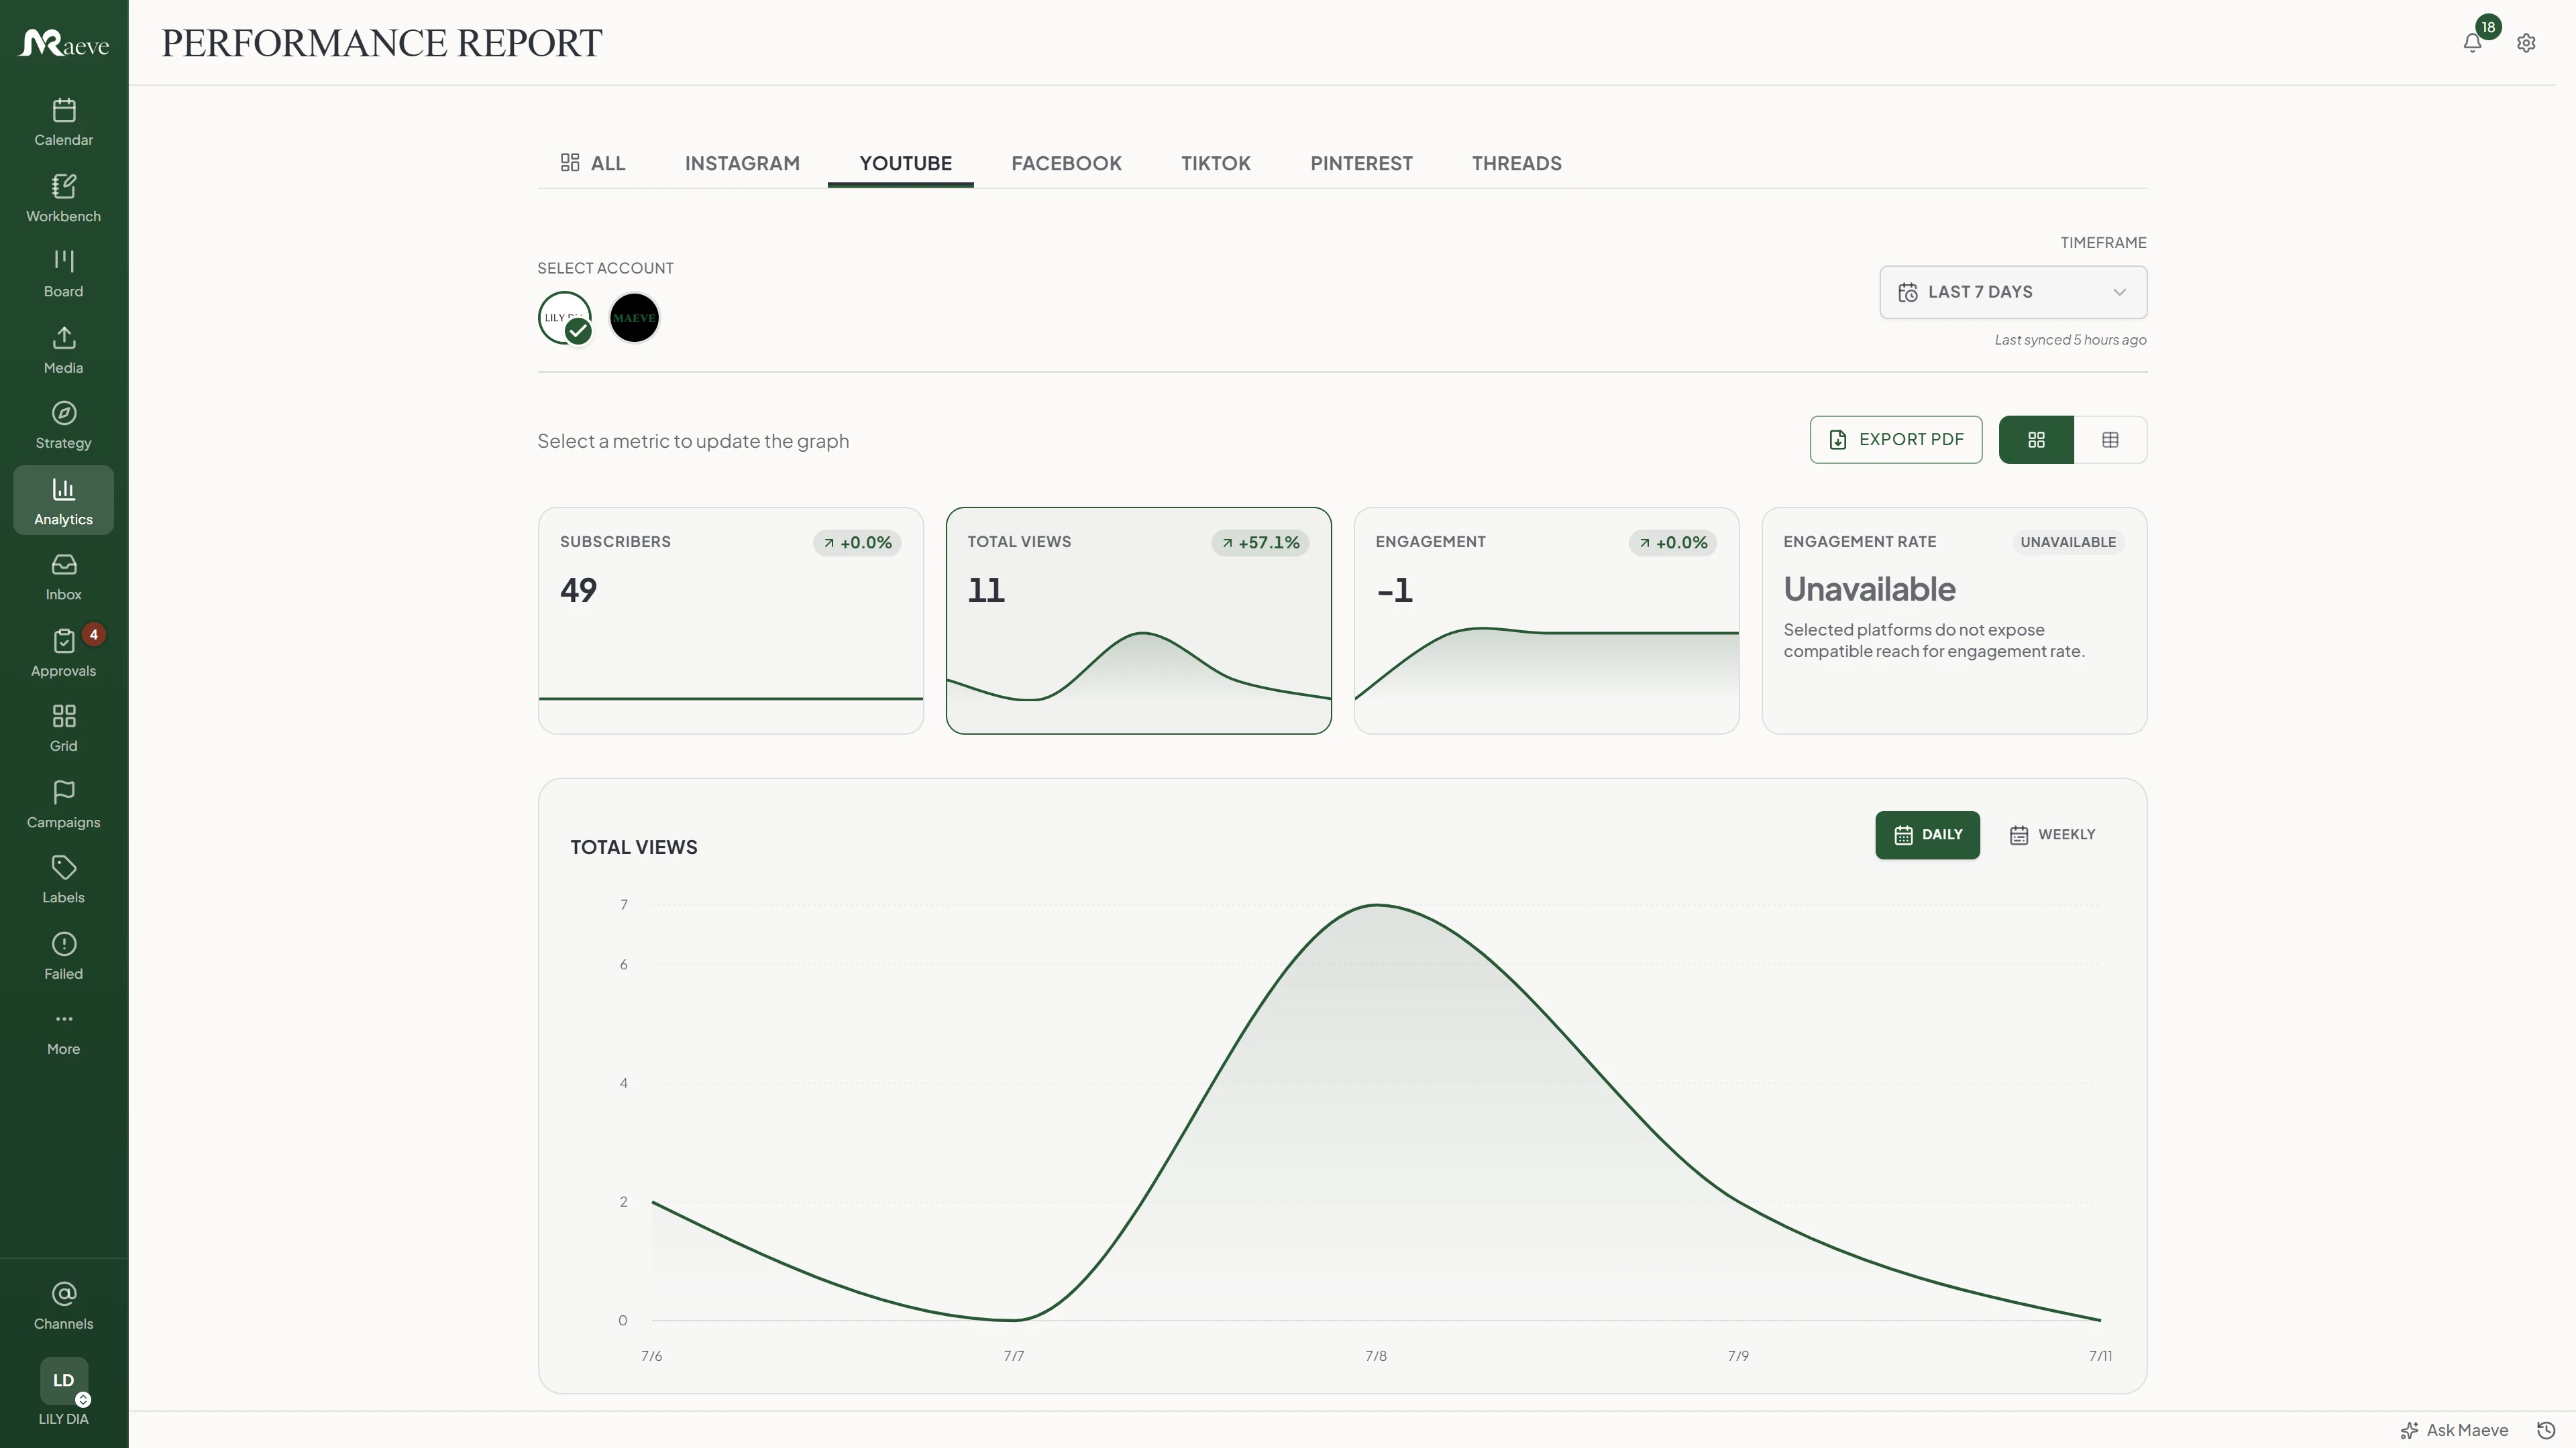Switch graph to Weekly view
This screenshot has width=2576, height=1448.
(x=2052, y=835)
